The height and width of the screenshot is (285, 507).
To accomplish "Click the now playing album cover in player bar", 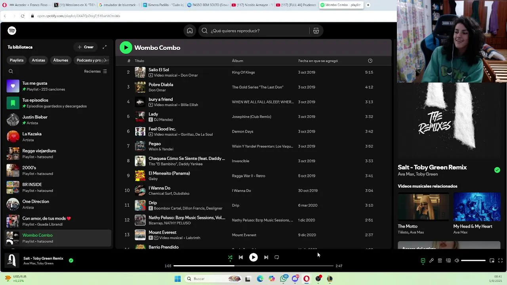I will click(12, 260).
